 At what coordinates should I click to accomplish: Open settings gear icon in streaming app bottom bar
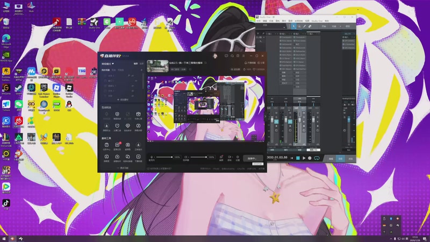point(238,158)
